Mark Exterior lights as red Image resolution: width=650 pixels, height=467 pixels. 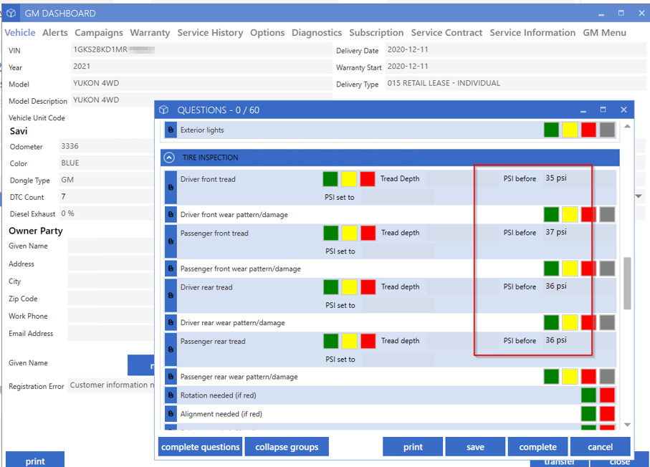pos(588,130)
